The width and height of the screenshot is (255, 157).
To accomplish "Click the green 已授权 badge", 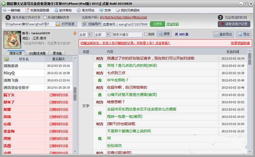I will (x=158, y=24).
